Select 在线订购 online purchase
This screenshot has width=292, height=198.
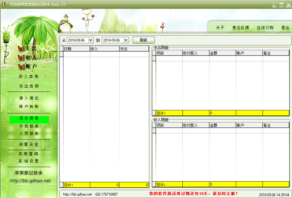pyautogui.click(x=265, y=28)
